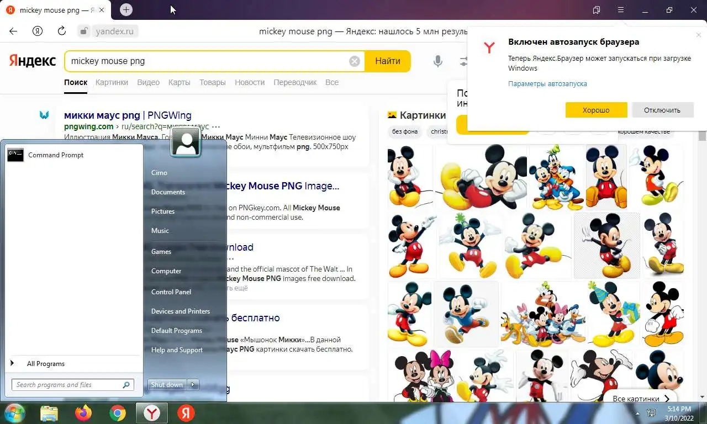Open a new tab with plus button
Screen dimensions: 707x424
tap(126, 9)
